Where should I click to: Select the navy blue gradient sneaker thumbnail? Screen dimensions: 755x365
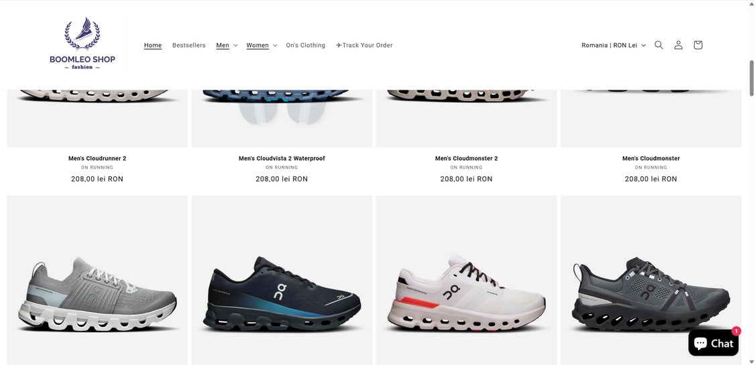[282, 280]
